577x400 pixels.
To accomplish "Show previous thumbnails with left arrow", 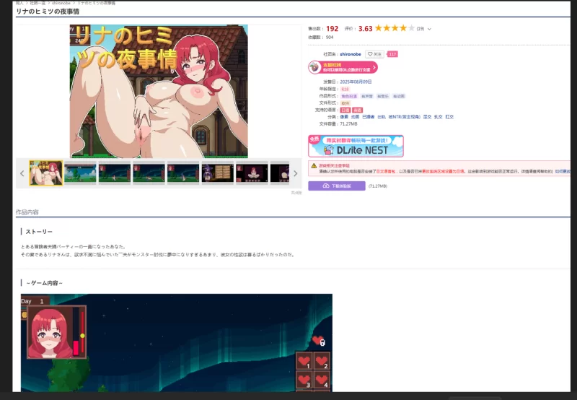I will (22, 173).
